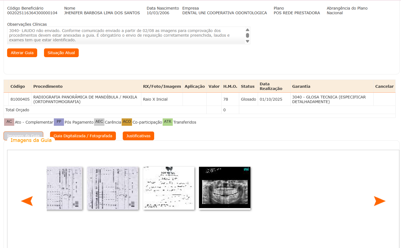Viewport: 401px width, 248px height.
Task: Click the H.M.O. column header
Action: pos(230,86)
